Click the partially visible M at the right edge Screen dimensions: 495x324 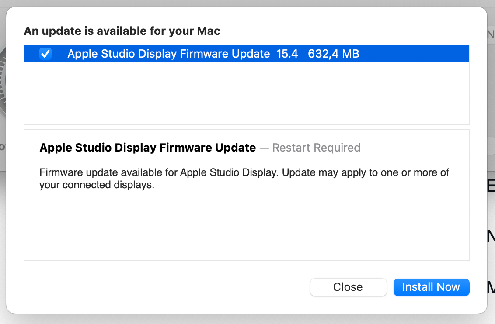pos(491,287)
